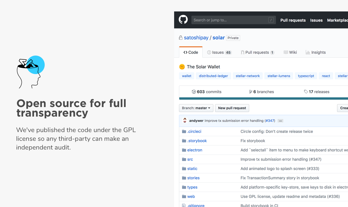This screenshot has width=348, height=207.
Task: Open the types folder name link
Action: coord(192,187)
